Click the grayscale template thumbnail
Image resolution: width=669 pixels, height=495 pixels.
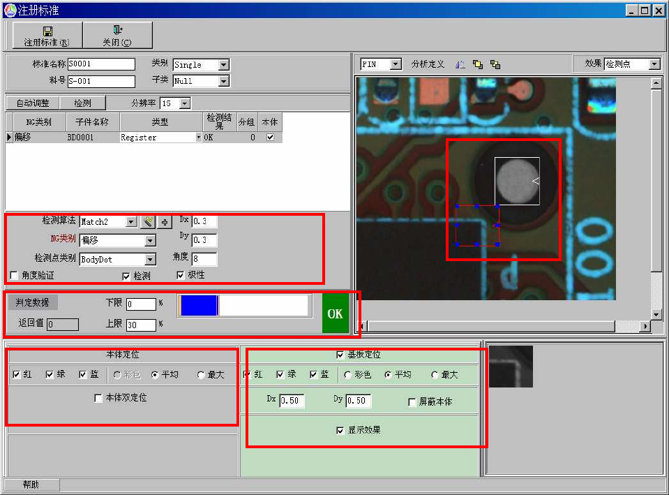click(x=511, y=367)
